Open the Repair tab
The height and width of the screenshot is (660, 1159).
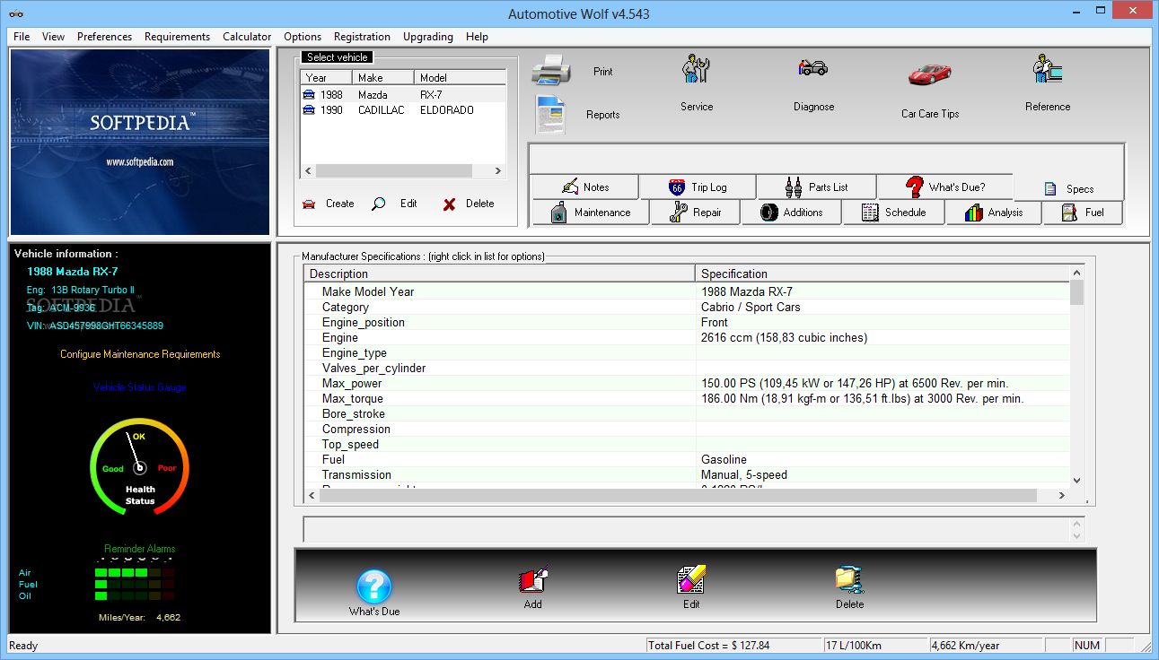coord(696,213)
